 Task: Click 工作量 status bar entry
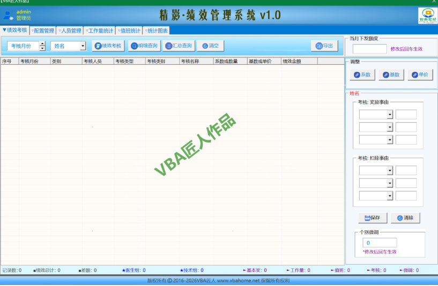pyautogui.click(x=298, y=270)
